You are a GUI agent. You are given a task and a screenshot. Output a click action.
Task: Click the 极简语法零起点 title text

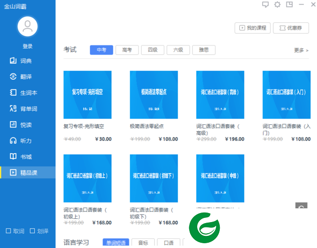click(147, 126)
